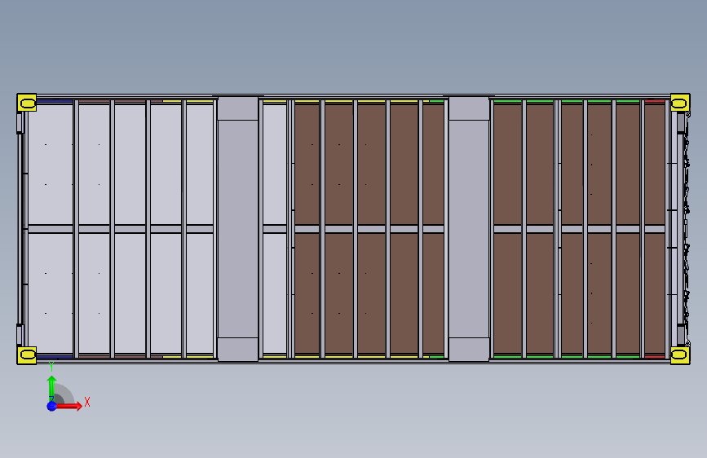Click the red 'X' axis label
Image resolution: width=707 pixels, height=458 pixels.
tap(87, 402)
